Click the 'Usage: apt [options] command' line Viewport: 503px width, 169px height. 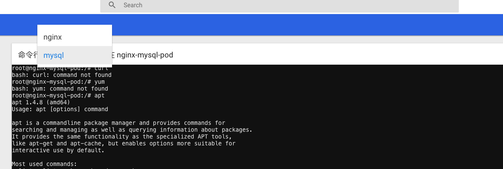pyautogui.click(x=60, y=109)
